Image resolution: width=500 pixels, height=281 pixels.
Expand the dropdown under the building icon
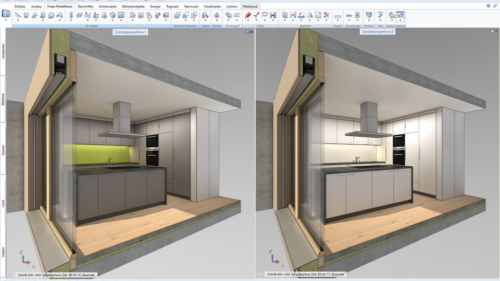click(x=6, y=20)
